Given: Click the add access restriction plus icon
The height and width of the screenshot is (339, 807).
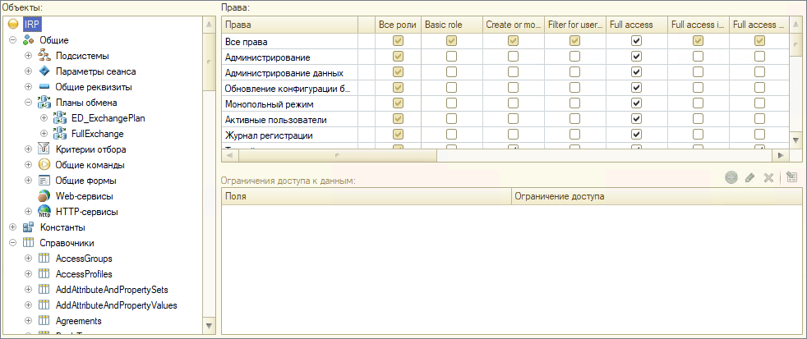Looking at the screenshot, I should (731, 178).
